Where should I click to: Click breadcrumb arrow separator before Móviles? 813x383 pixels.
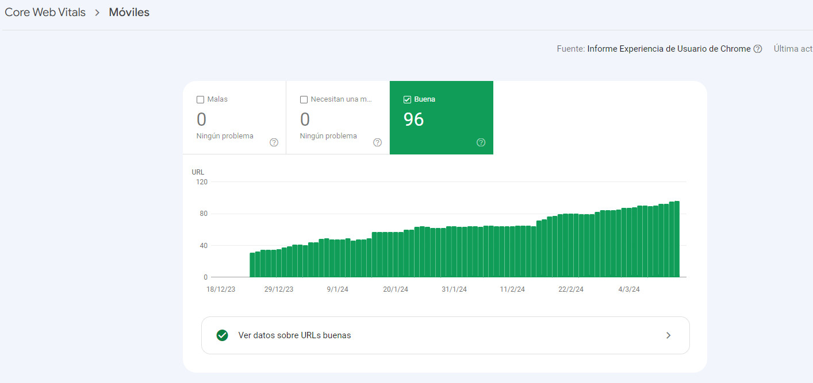[97, 13]
